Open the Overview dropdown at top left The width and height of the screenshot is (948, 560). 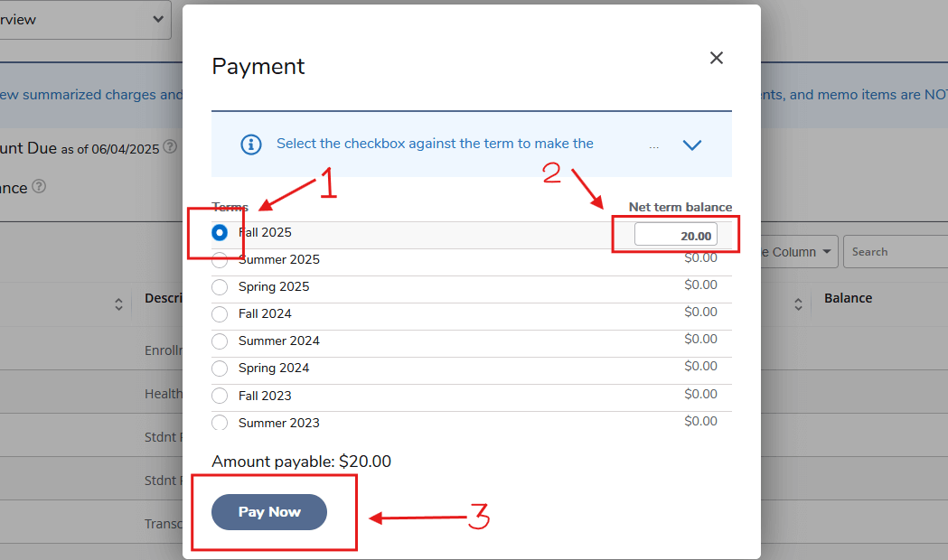tap(86, 19)
